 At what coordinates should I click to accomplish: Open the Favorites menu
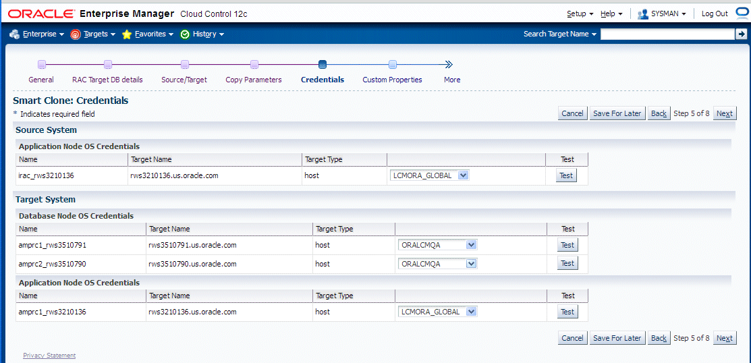point(154,34)
